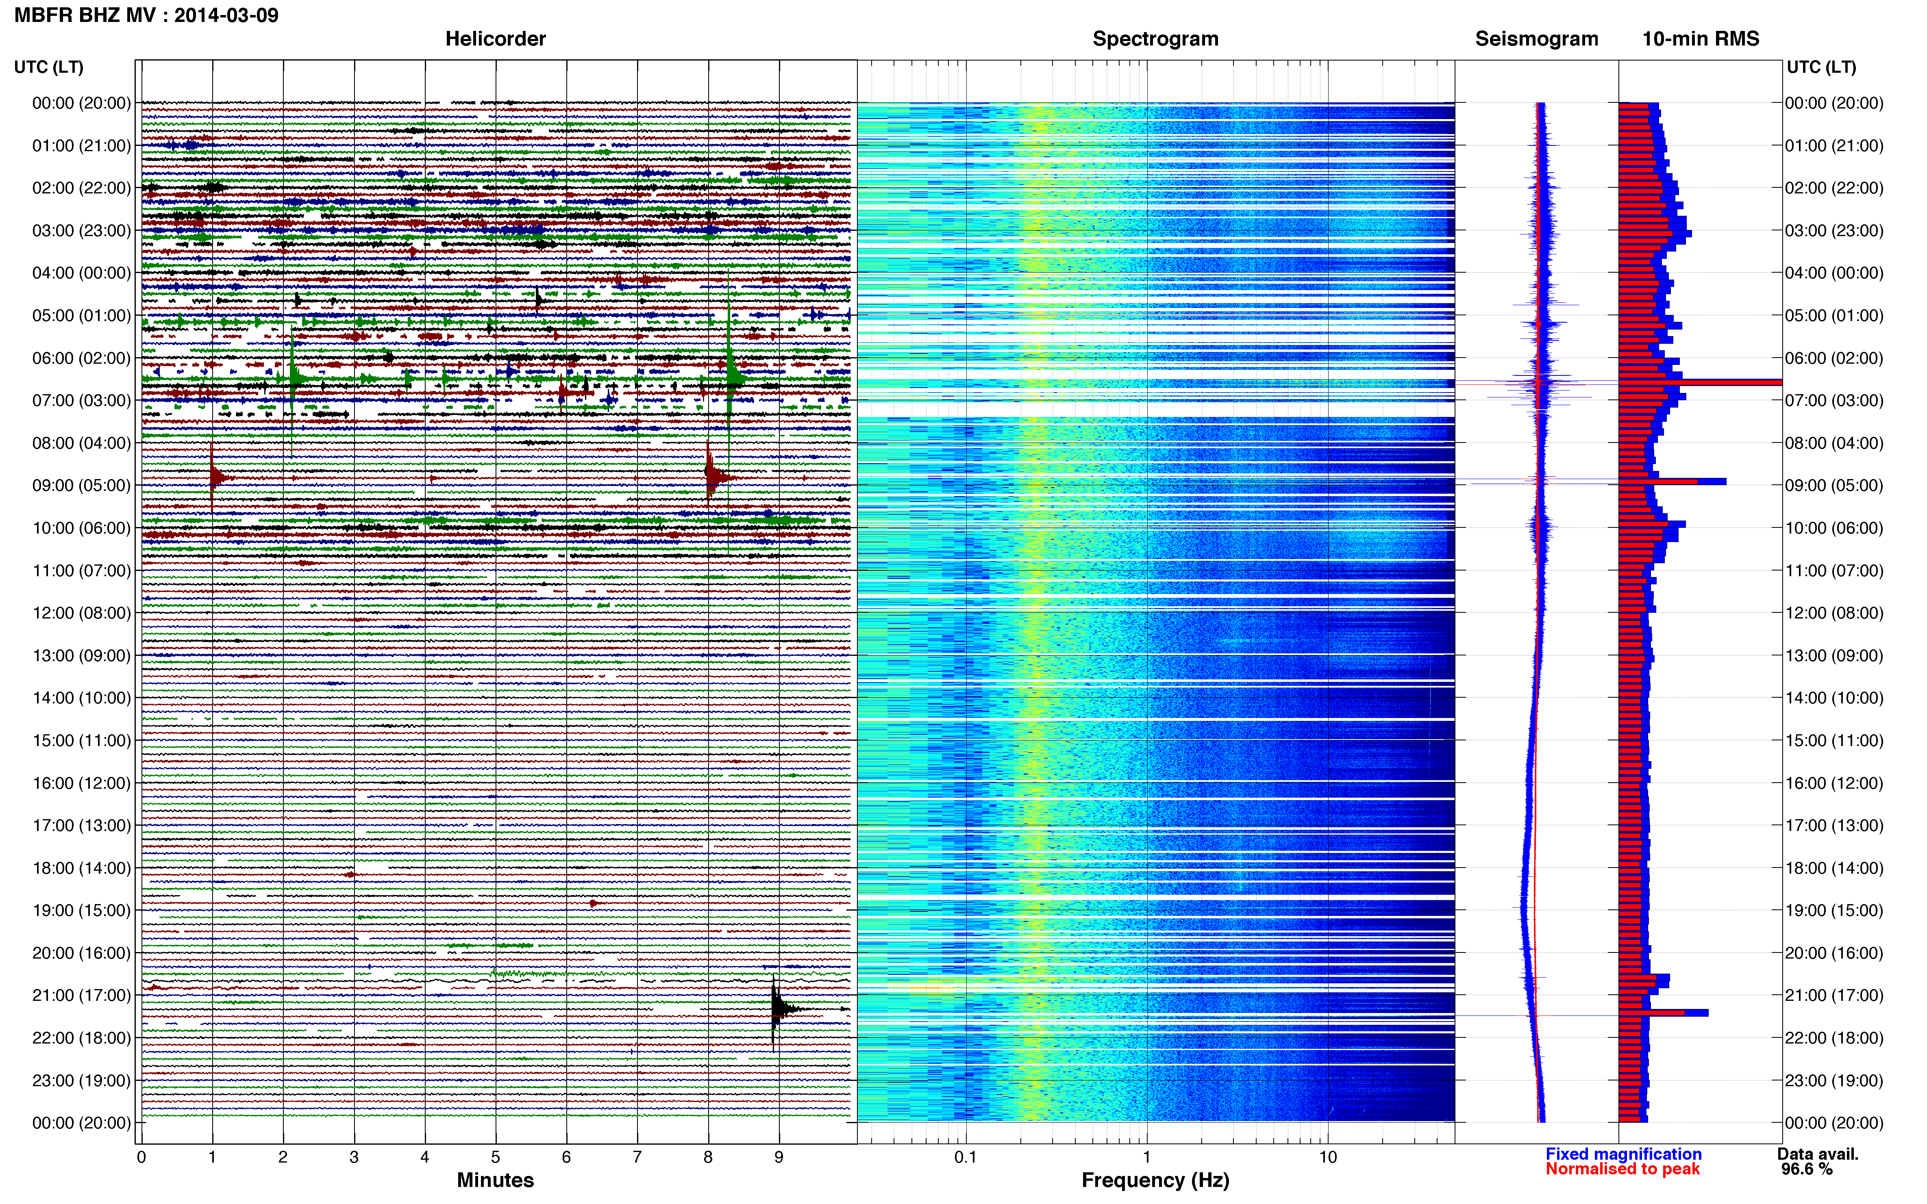Click the 10-min RMS panel heading

(x=1701, y=39)
